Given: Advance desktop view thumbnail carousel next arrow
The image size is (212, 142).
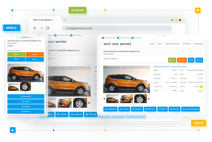Looking at the screenshot, I should pyautogui.click(x=89, y=103).
